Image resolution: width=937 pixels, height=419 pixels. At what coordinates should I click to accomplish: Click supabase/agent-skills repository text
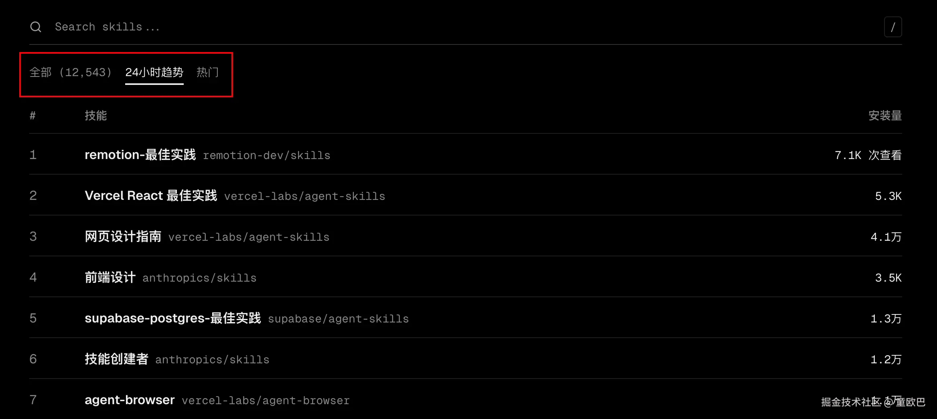[x=338, y=319]
